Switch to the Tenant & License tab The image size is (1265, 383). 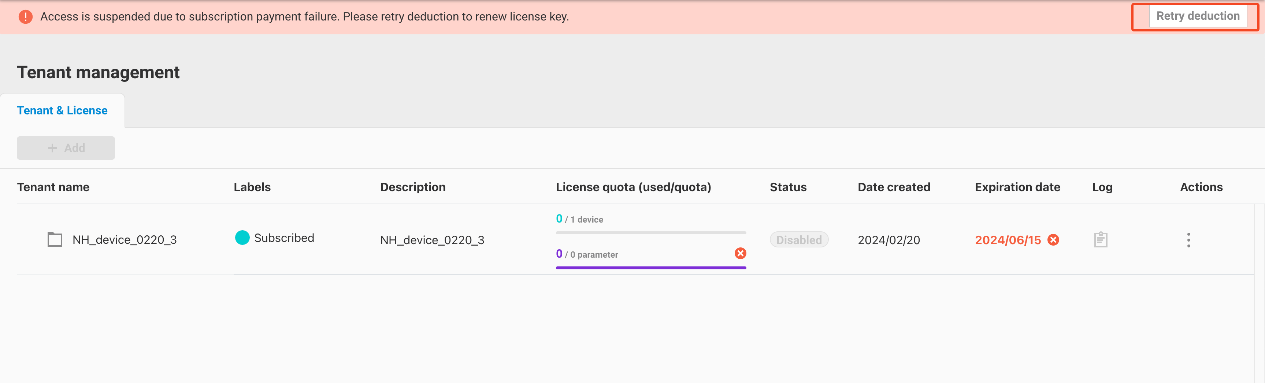click(x=62, y=110)
